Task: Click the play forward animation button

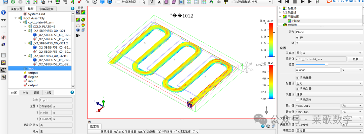Action: (x=310, y=2)
